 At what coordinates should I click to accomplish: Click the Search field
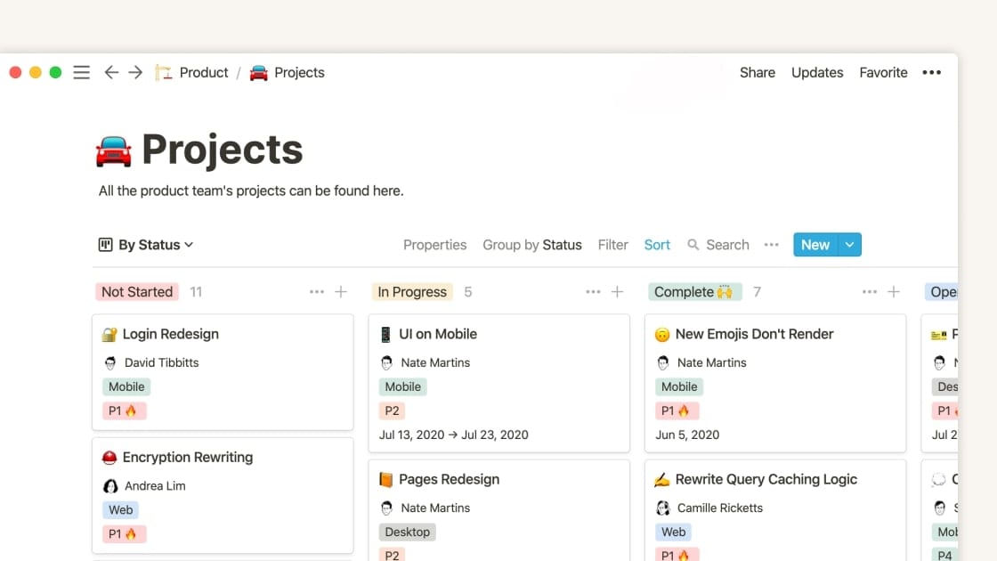point(718,245)
